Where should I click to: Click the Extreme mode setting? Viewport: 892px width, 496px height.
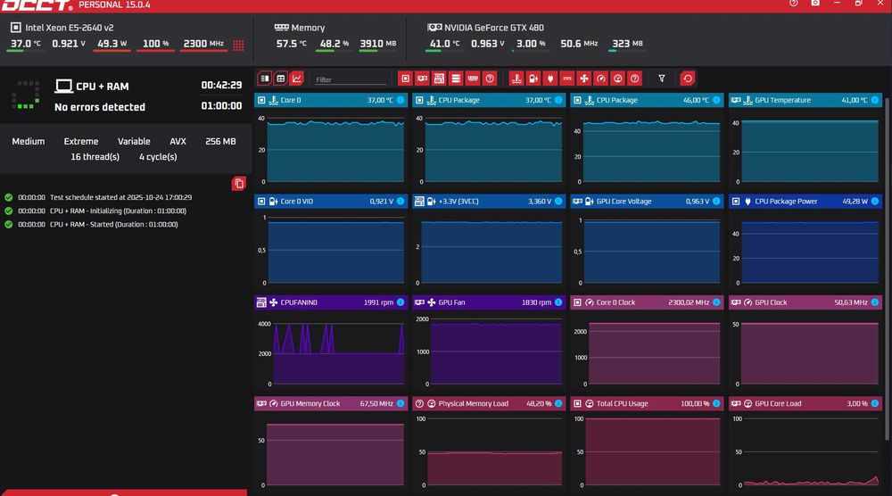(x=81, y=142)
